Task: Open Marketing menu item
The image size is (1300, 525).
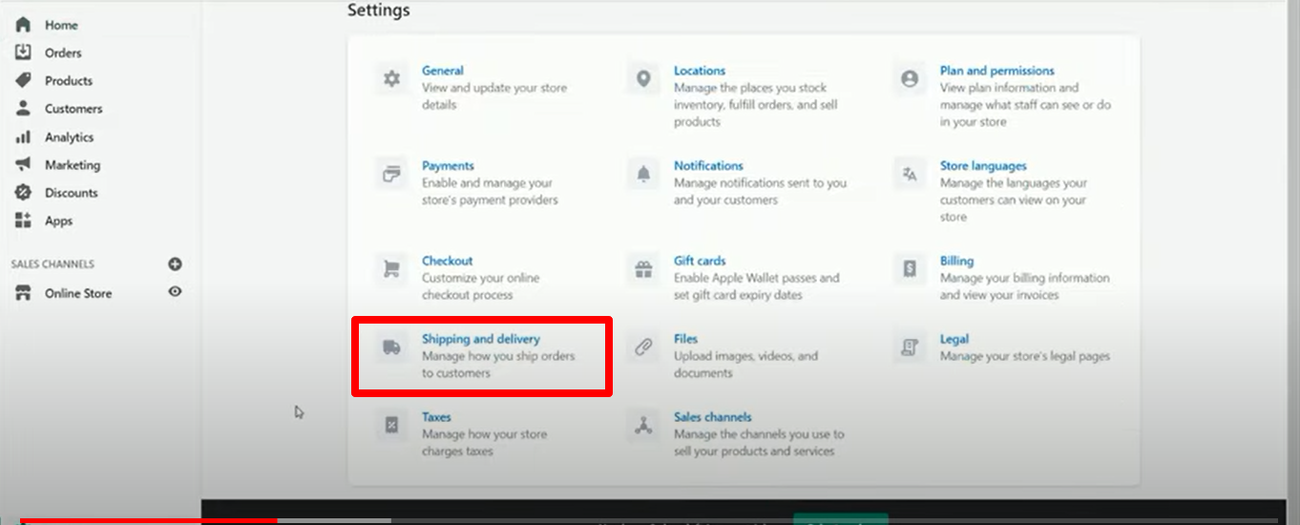Action: 73,164
